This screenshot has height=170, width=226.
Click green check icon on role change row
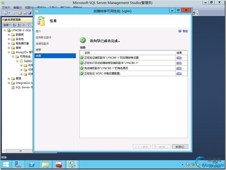click(x=82, y=68)
